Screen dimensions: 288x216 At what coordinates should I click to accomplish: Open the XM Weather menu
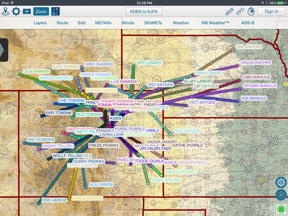[x=215, y=23]
